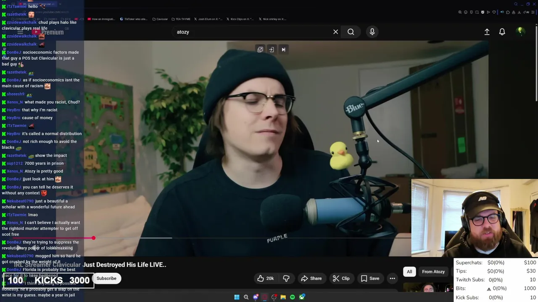Open Spotify from the taskbar

[x=292, y=297]
